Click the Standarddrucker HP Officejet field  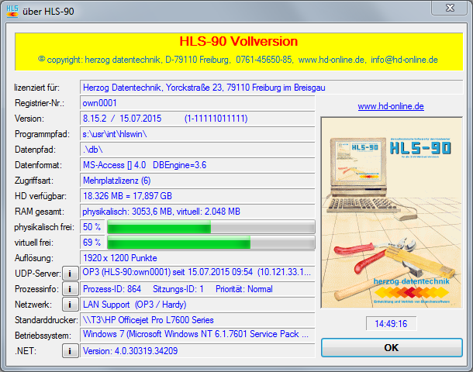click(198, 319)
